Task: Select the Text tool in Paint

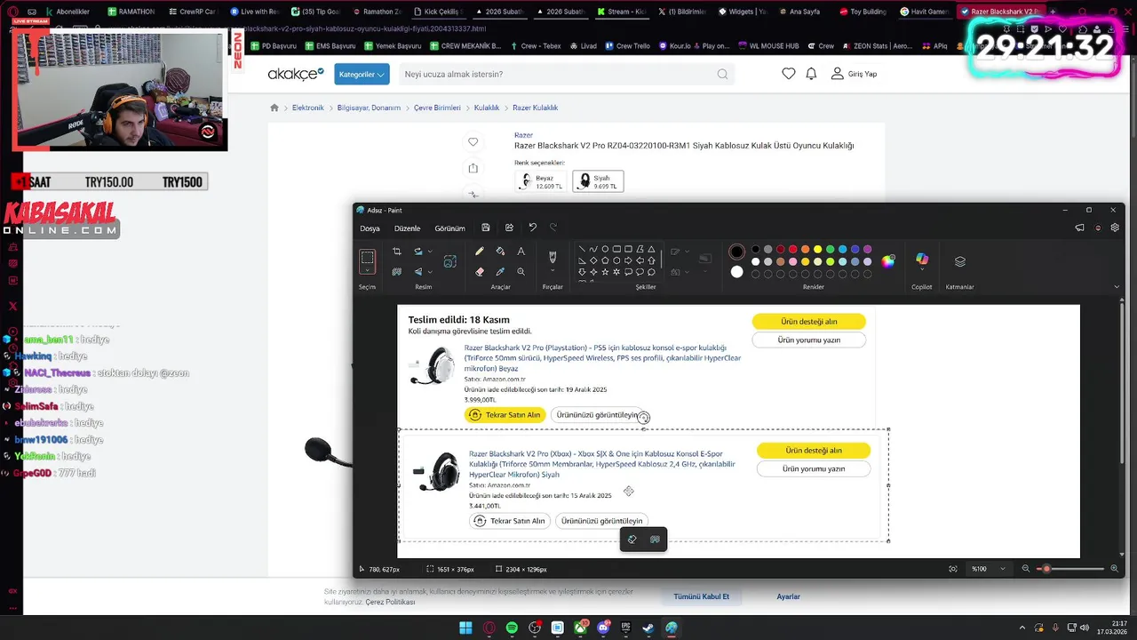Action: (x=521, y=252)
